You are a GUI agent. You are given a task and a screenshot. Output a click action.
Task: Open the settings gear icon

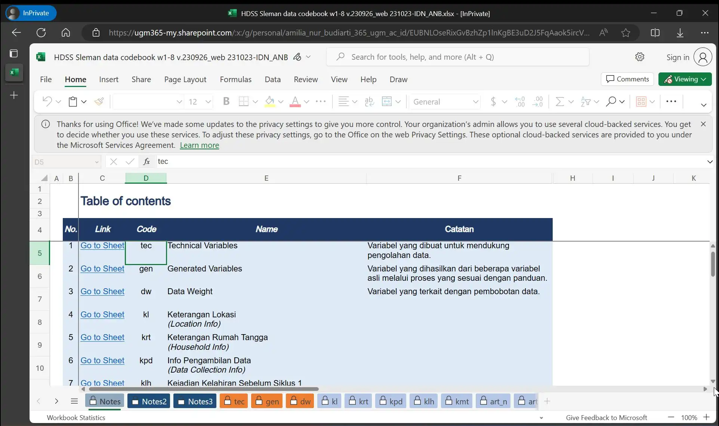click(640, 57)
